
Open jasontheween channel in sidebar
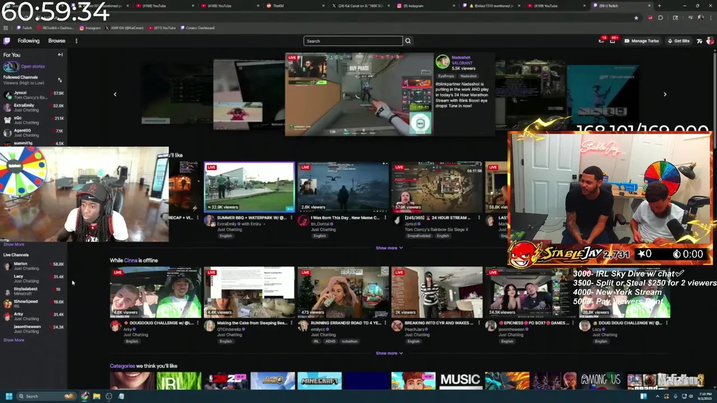[x=34, y=329]
